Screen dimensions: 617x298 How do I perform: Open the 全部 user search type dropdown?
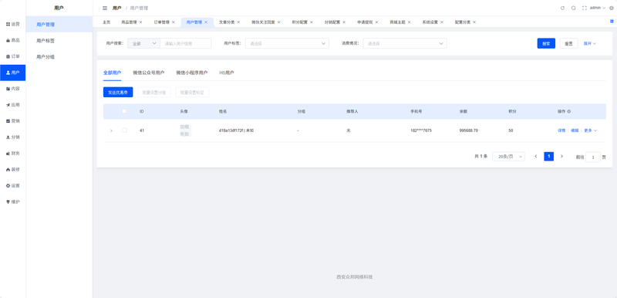143,43
